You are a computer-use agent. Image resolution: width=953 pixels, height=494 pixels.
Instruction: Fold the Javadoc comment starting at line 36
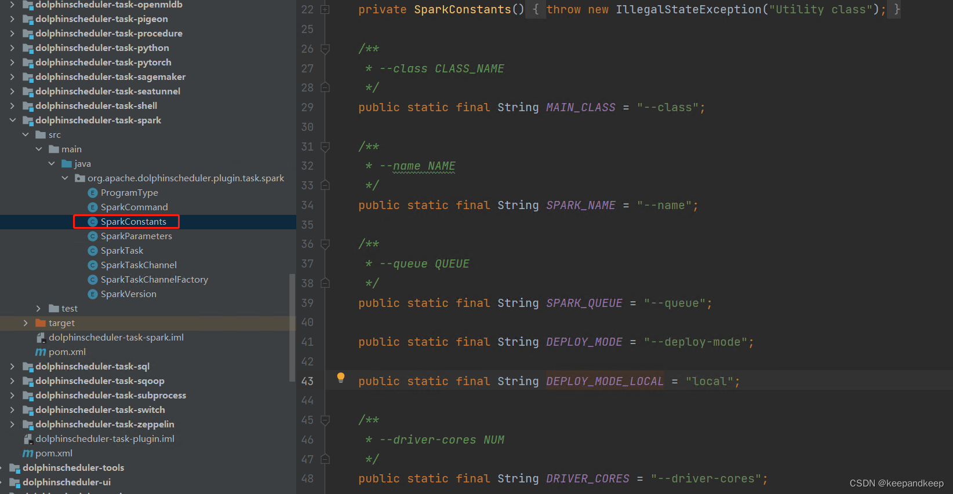point(325,244)
